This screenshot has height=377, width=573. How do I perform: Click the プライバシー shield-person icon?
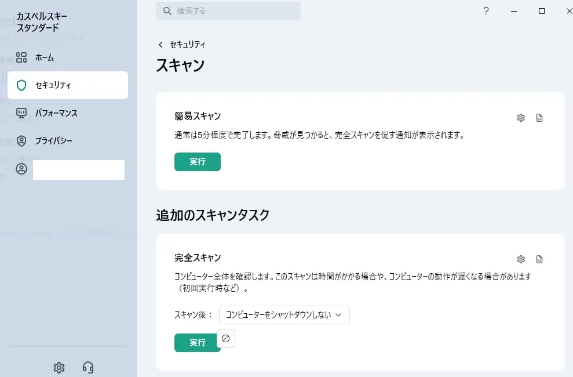[21, 141]
